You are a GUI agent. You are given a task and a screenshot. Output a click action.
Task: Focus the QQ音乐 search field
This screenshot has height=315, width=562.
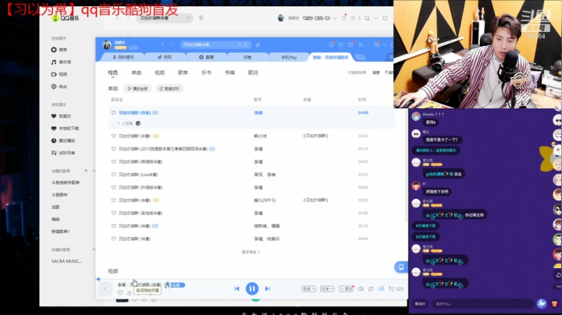click(165, 18)
